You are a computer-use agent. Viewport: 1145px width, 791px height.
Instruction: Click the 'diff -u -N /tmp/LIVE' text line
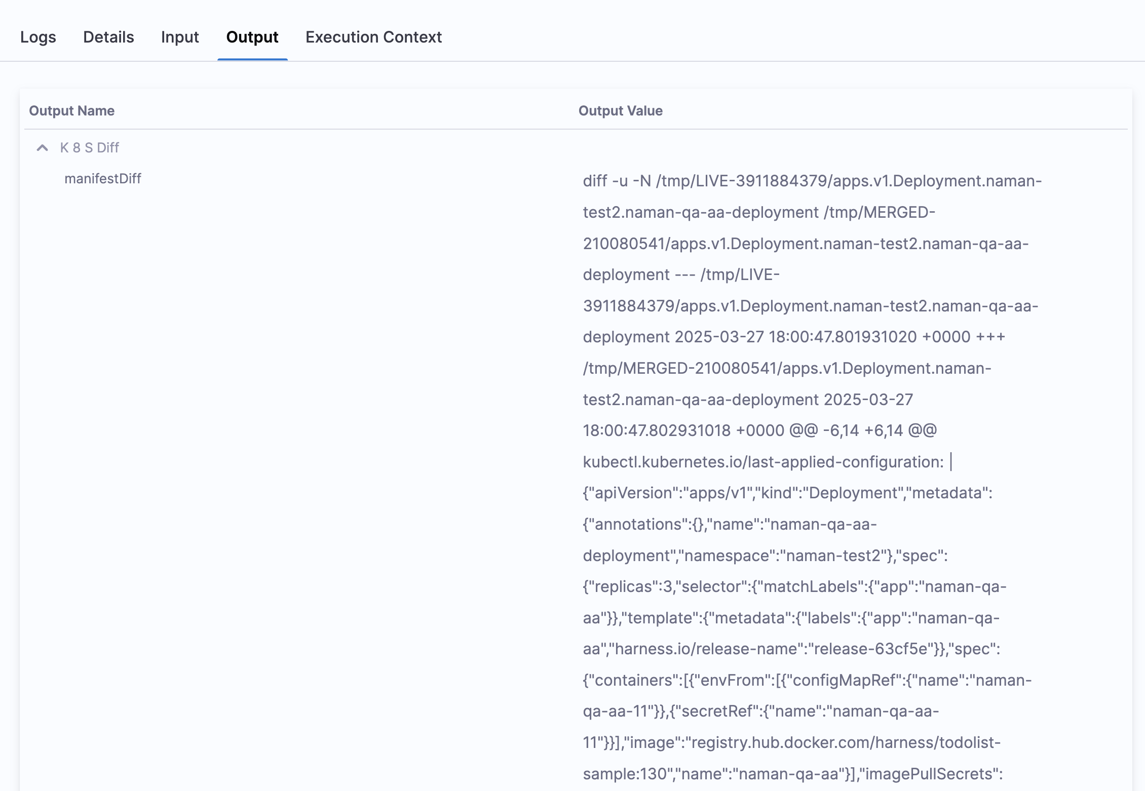(x=812, y=181)
